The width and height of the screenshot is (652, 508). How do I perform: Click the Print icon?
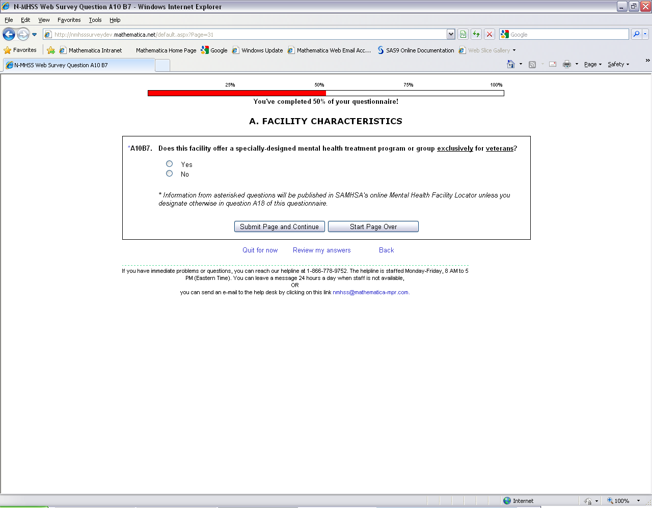point(566,64)
